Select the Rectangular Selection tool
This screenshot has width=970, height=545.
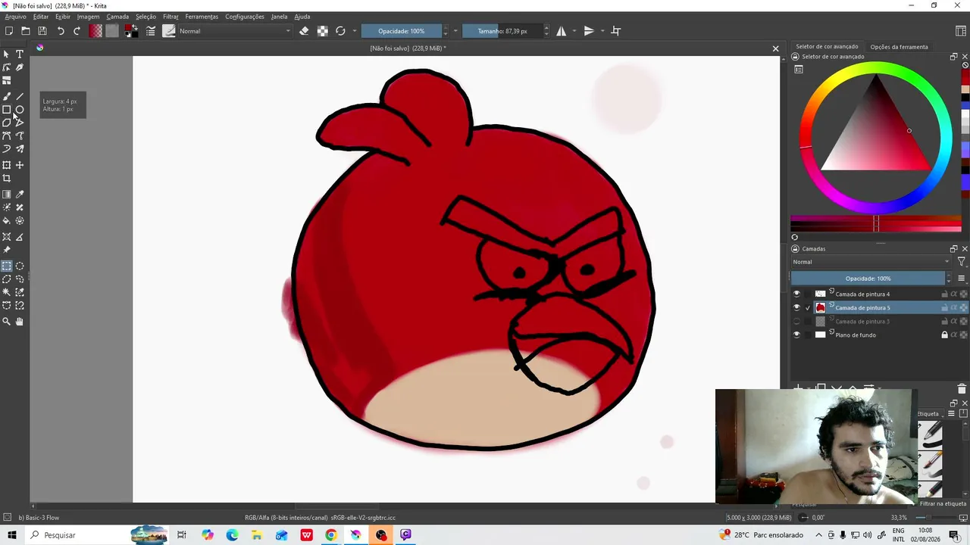(7, 266)
